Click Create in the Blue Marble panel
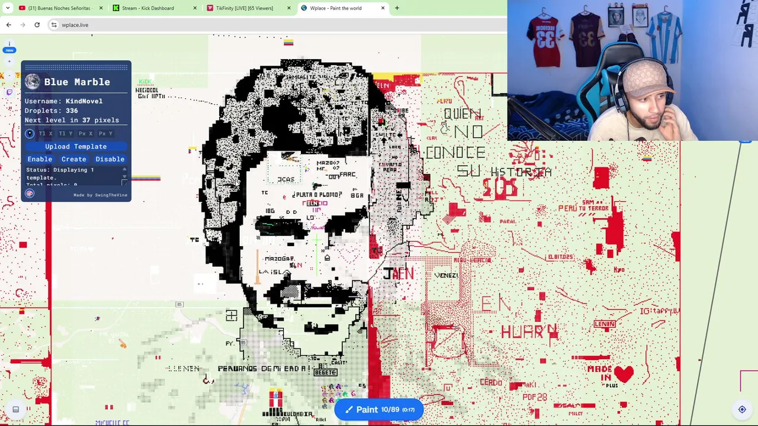 pyautogui.click(x=74, y=159)
